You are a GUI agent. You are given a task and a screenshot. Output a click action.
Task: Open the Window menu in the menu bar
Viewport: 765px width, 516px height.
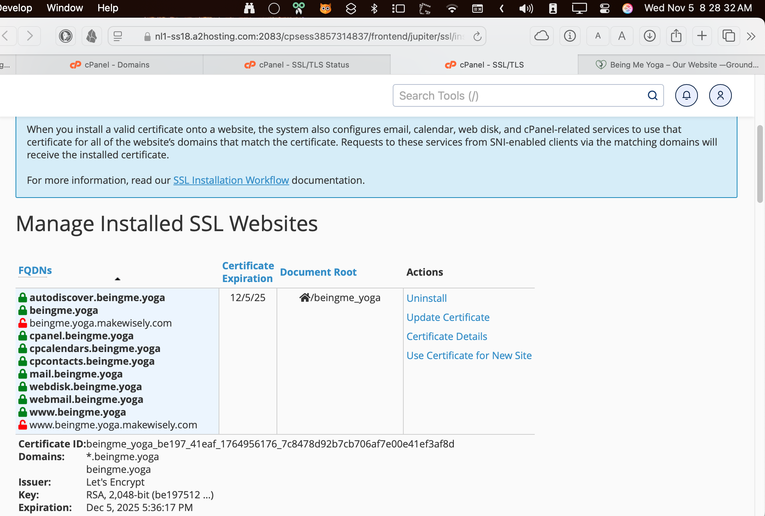pyautogui.click(x=65, y=8)
